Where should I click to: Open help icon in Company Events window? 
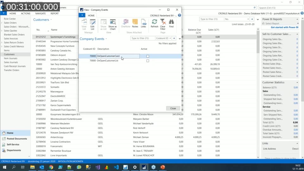pos(180,15)
